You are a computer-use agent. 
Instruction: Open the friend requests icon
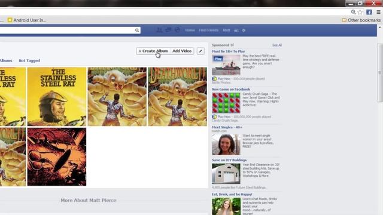pos(159,30)
